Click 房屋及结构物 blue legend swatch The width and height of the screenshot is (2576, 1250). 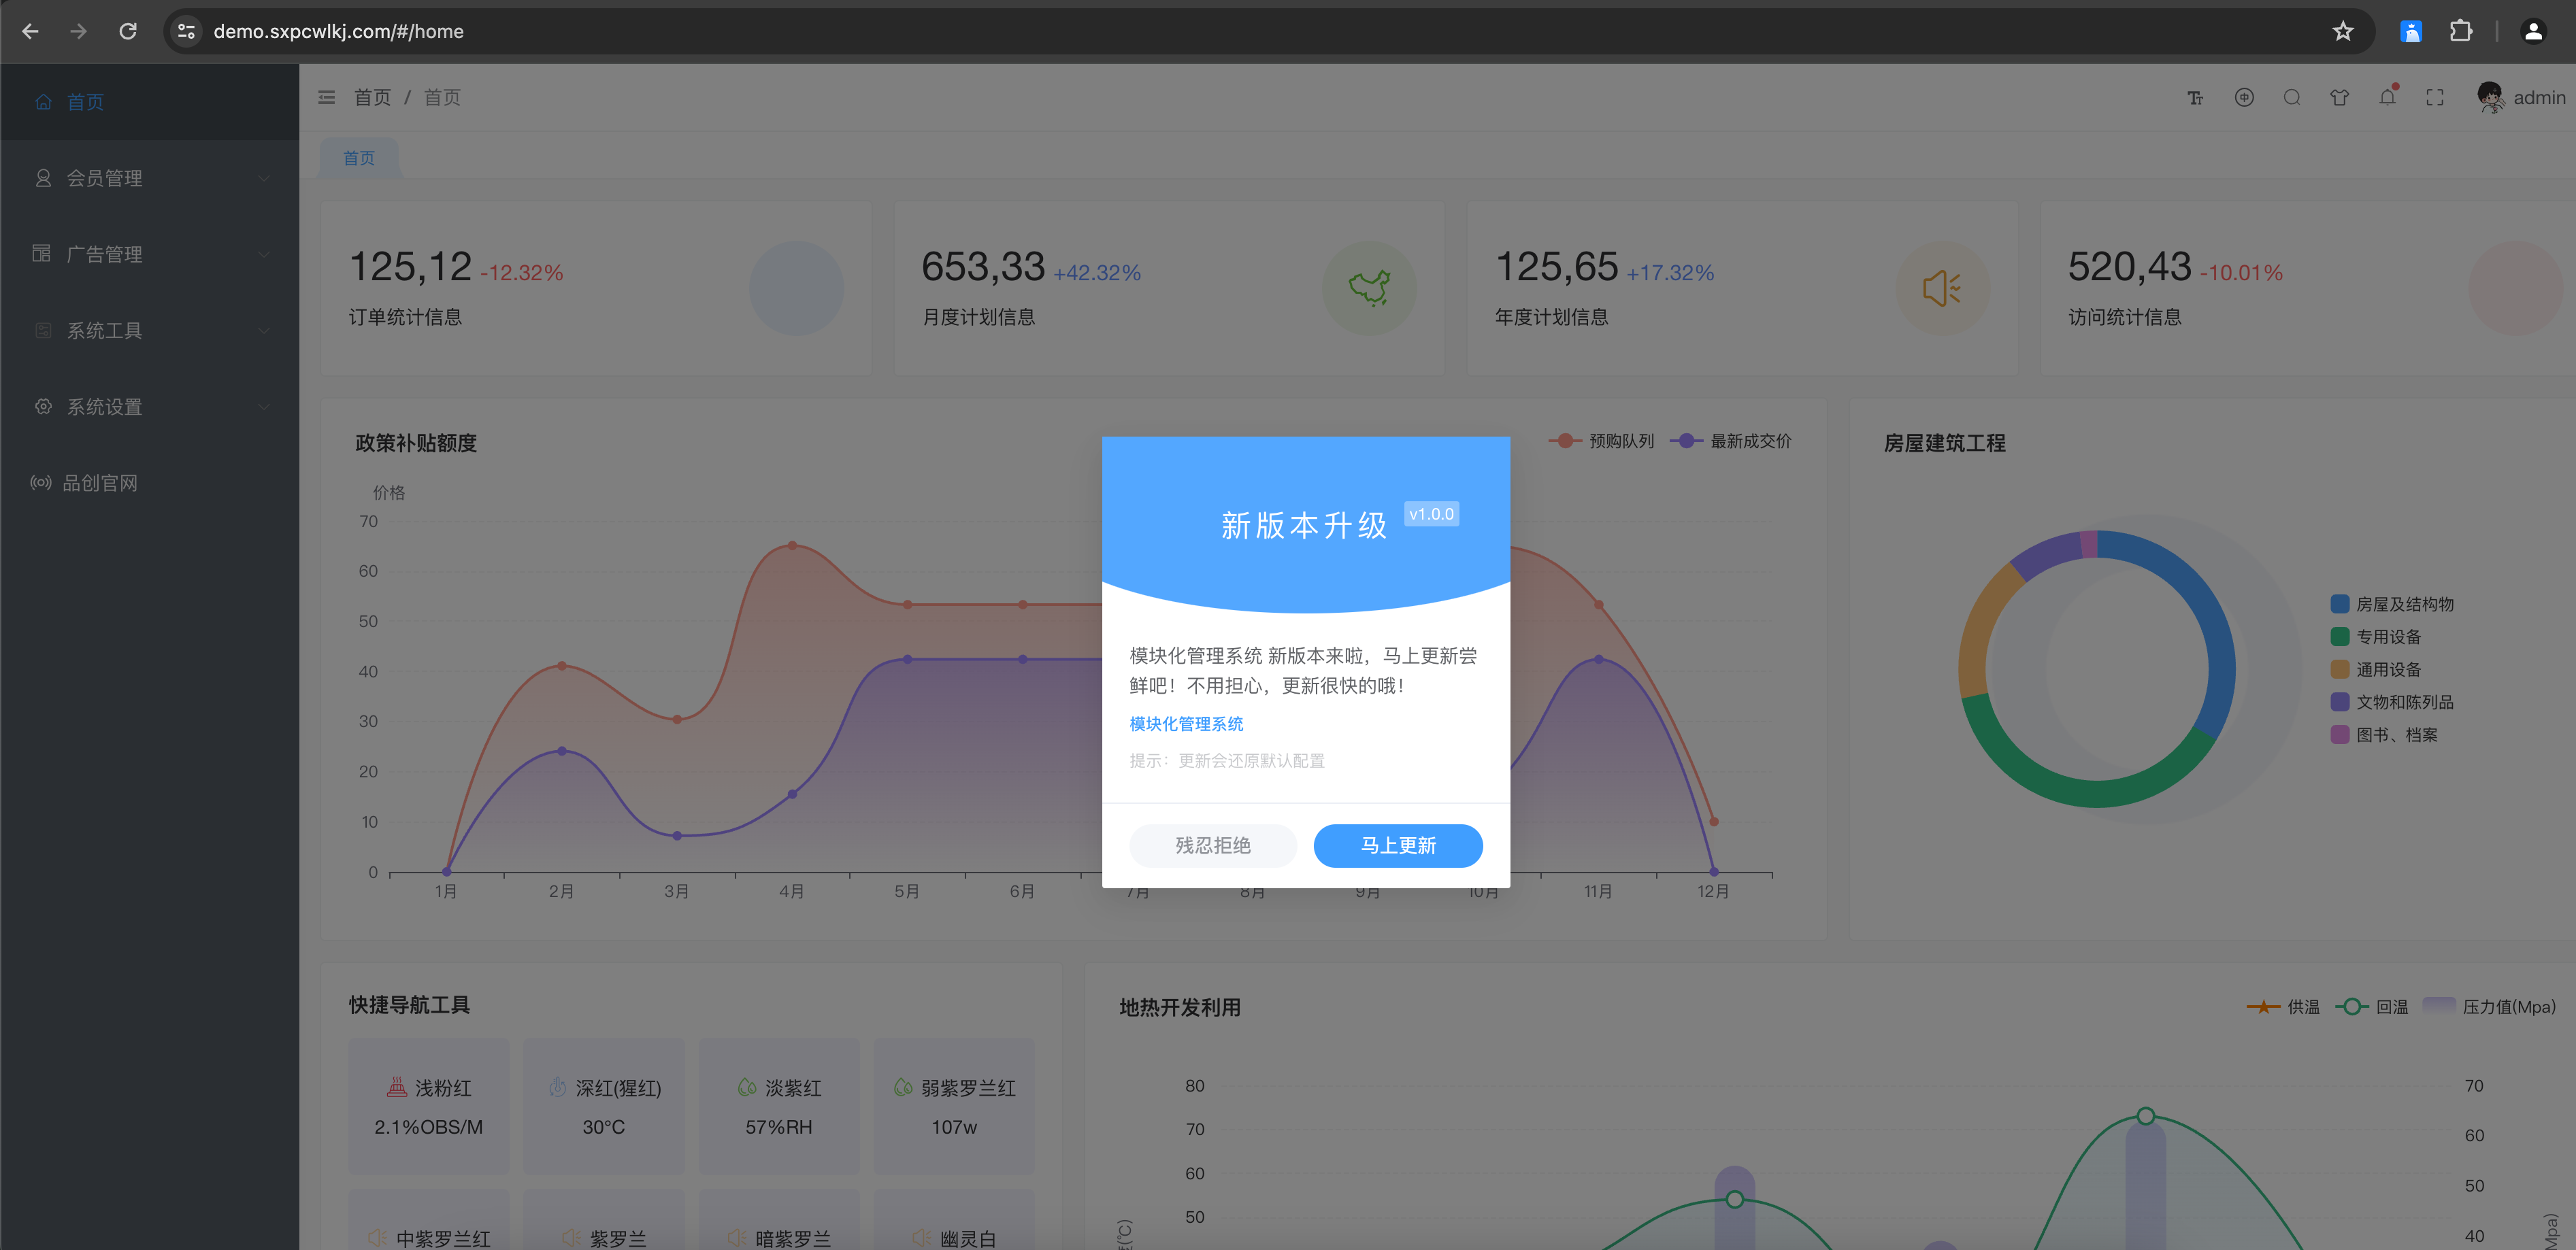(2339, 605)
